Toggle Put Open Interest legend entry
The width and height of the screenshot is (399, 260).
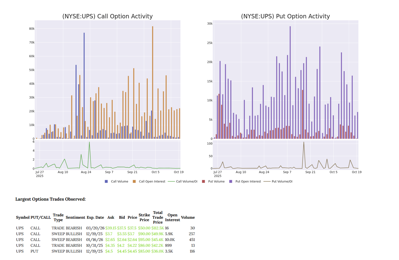click(245, 182)
